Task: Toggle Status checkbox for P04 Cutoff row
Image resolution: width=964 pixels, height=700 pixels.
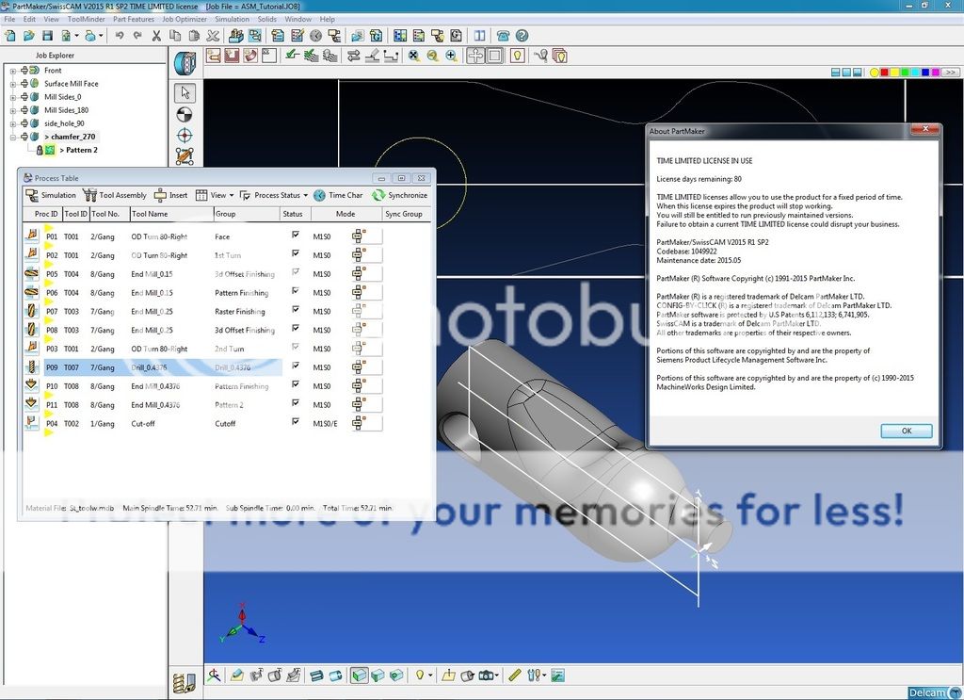Action: 296,422
